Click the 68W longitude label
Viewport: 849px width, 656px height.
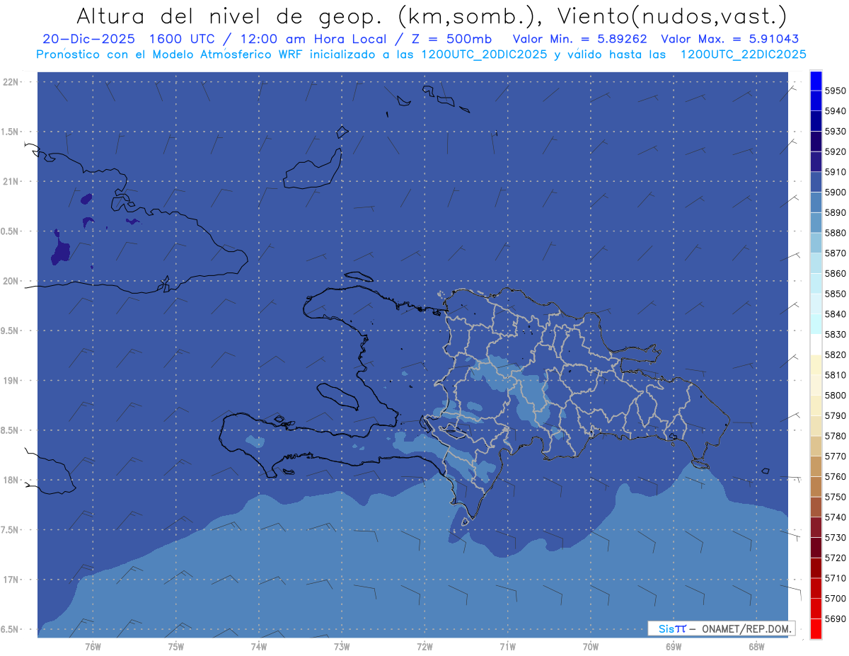756,647
